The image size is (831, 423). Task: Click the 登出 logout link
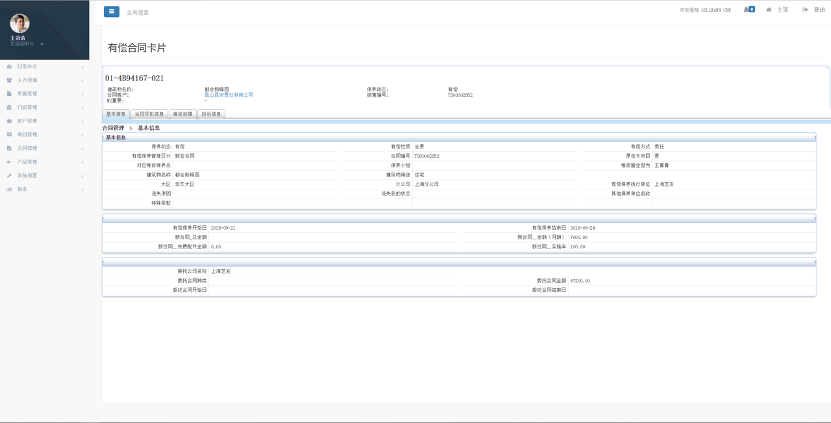(814, 10)
